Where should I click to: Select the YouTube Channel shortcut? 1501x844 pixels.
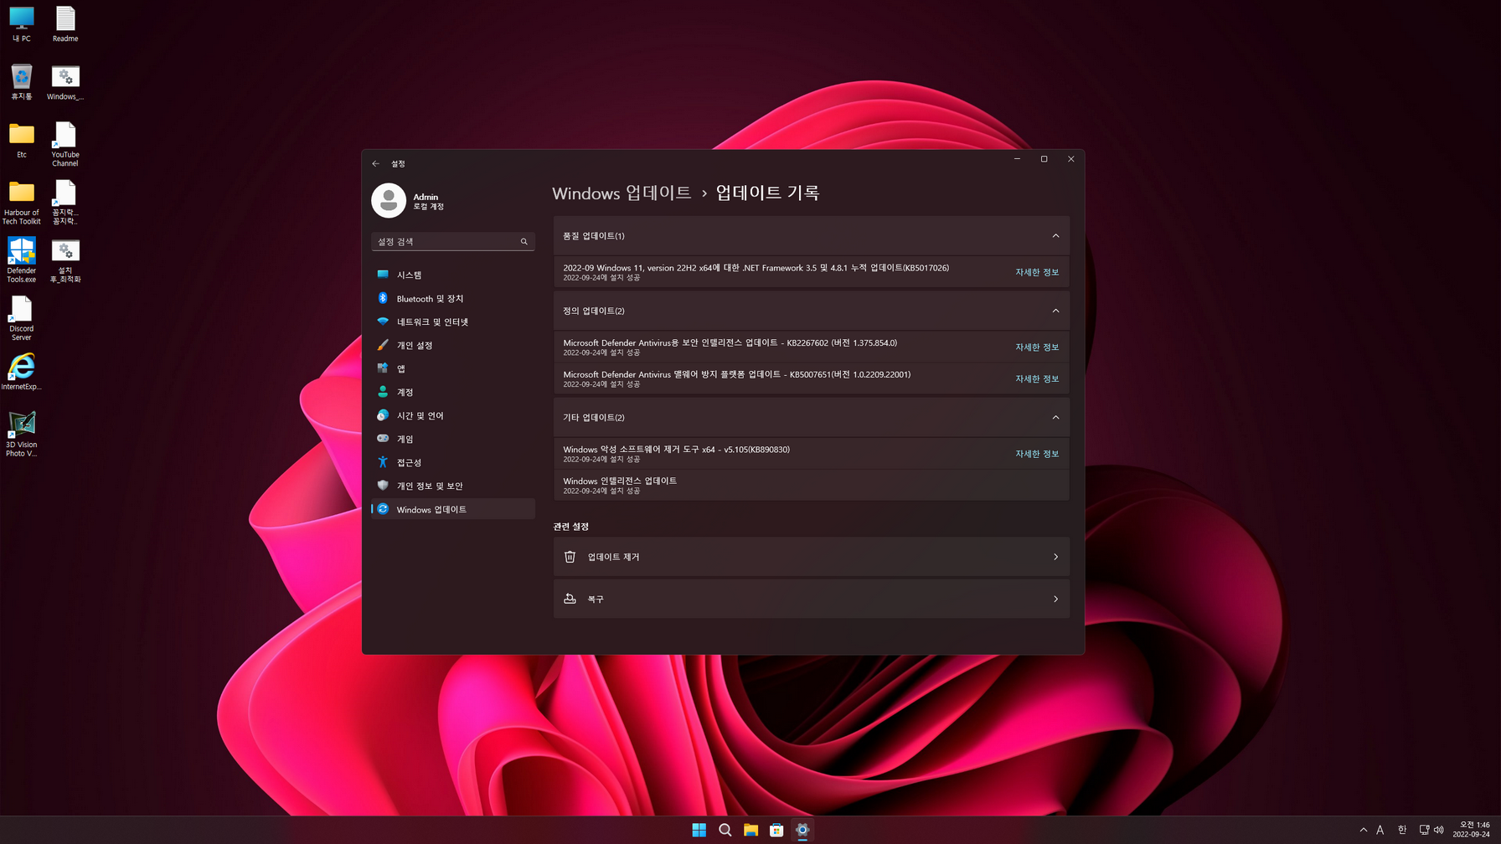pos(65,144)
